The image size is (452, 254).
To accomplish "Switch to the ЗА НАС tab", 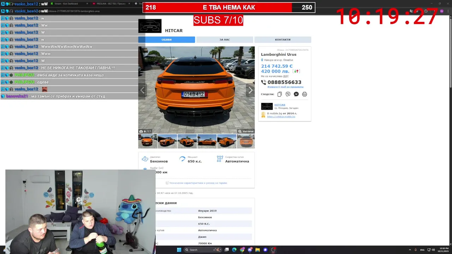I will [x=225, y=40].
